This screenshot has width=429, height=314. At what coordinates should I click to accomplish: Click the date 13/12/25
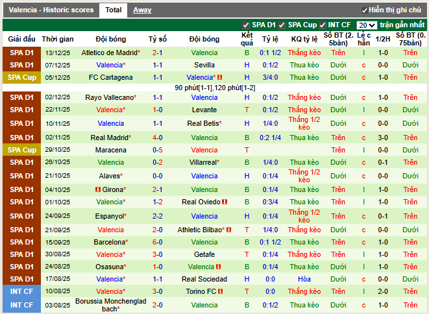point(58,53)
